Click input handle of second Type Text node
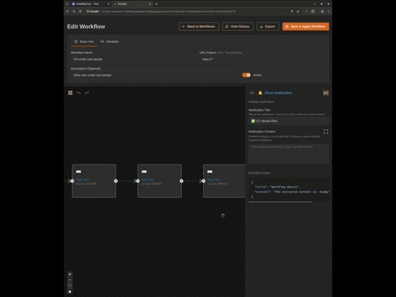Viewport: 396px width, 297px height. 138,181
